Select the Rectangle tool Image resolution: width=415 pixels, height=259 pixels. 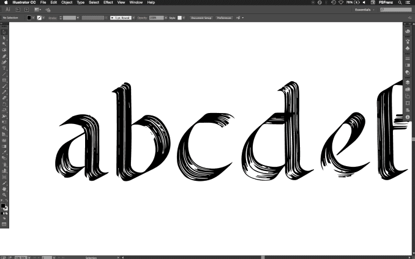pyautogui.click(x=4, y=80)
